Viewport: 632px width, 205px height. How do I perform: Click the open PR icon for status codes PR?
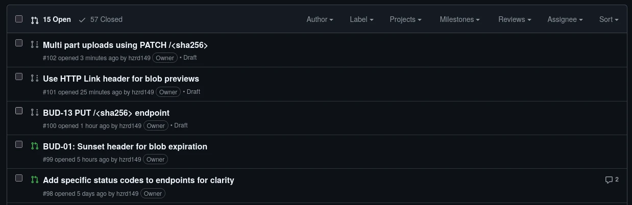pyautogui.click(x=35, y=180)
